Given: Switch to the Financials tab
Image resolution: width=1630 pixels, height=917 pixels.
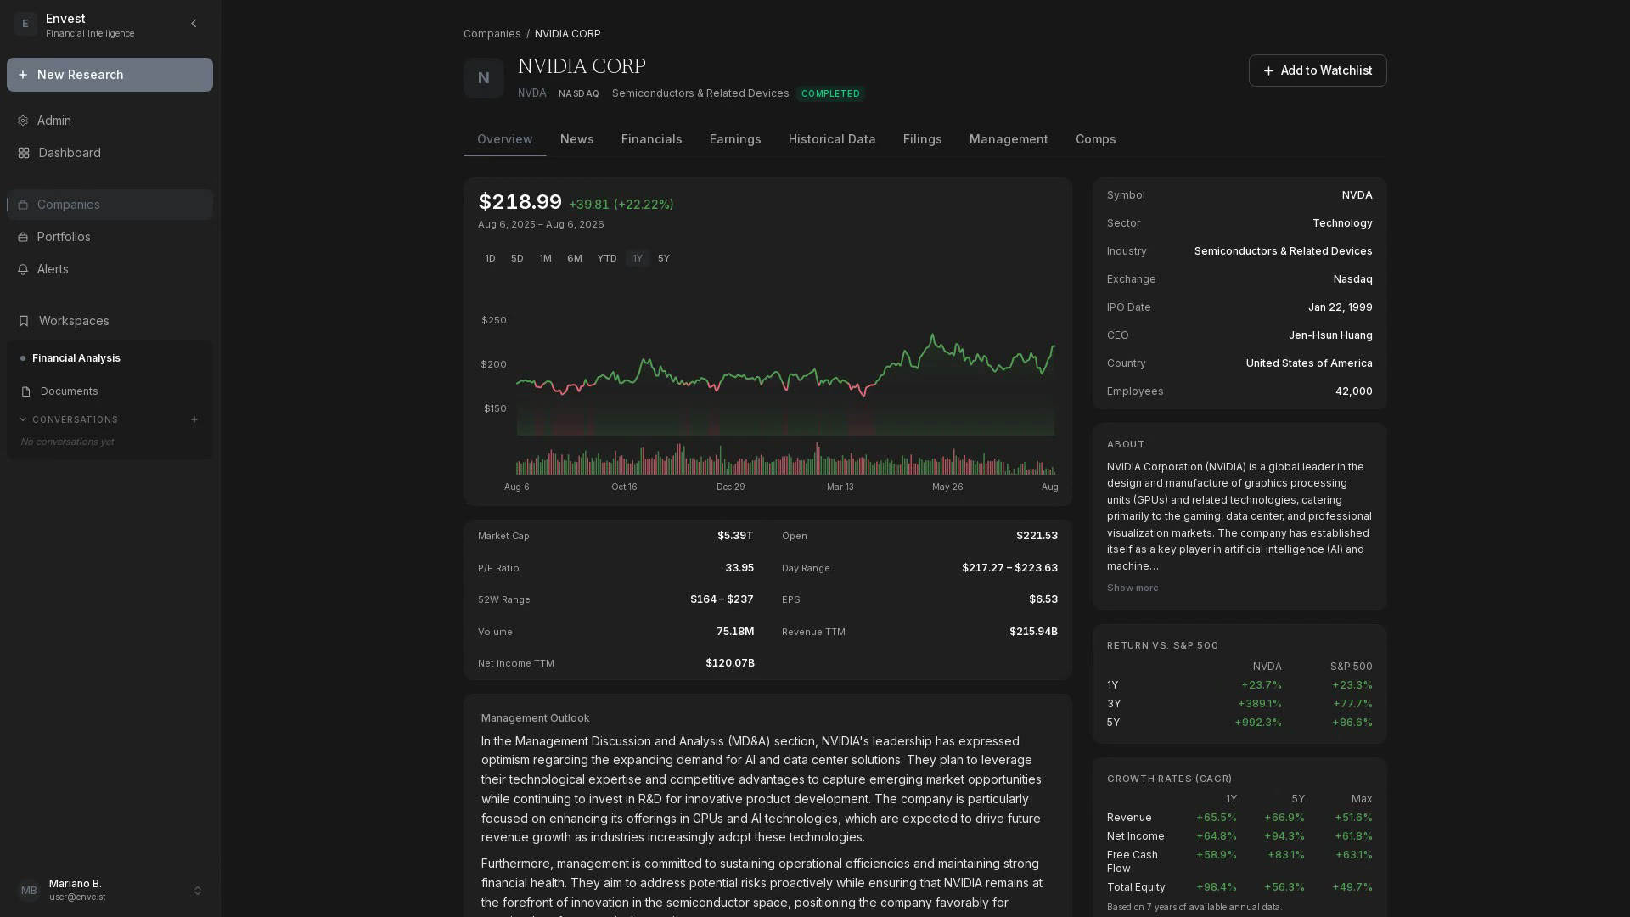Looking at the screenshot, I should 652,139.
